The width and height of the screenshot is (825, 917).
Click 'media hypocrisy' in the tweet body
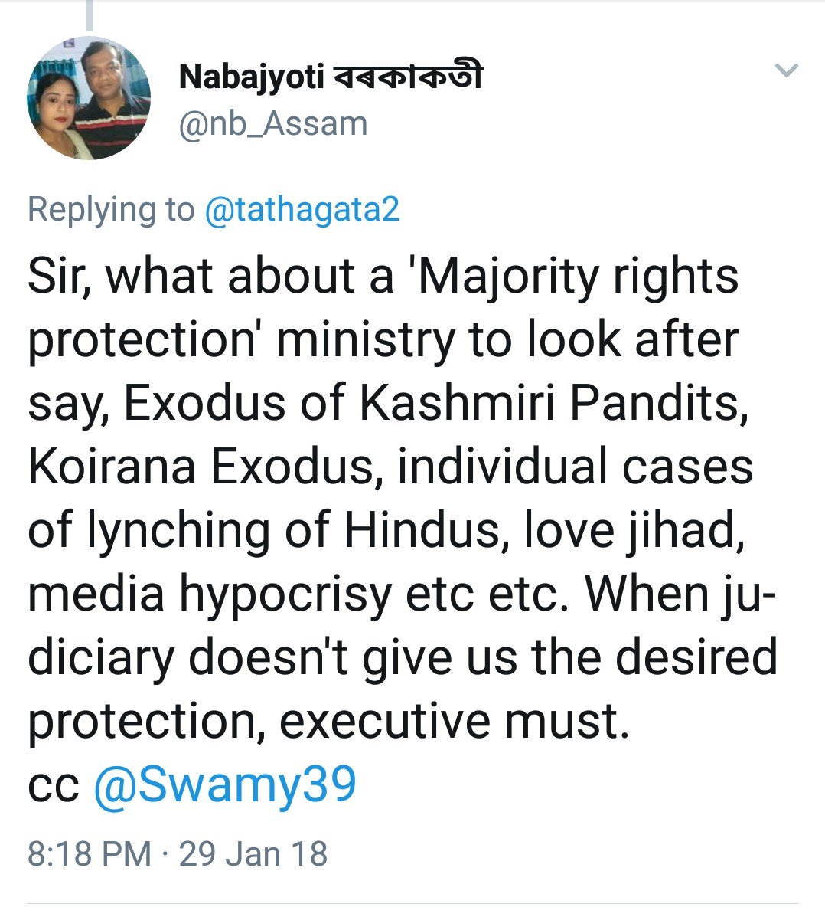click(x=210, y=594)
